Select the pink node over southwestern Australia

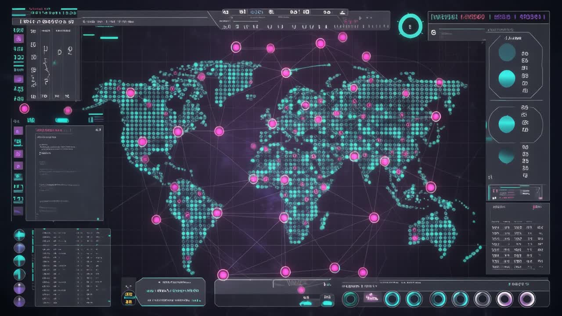pyautogui.click(x=414, y=238)
